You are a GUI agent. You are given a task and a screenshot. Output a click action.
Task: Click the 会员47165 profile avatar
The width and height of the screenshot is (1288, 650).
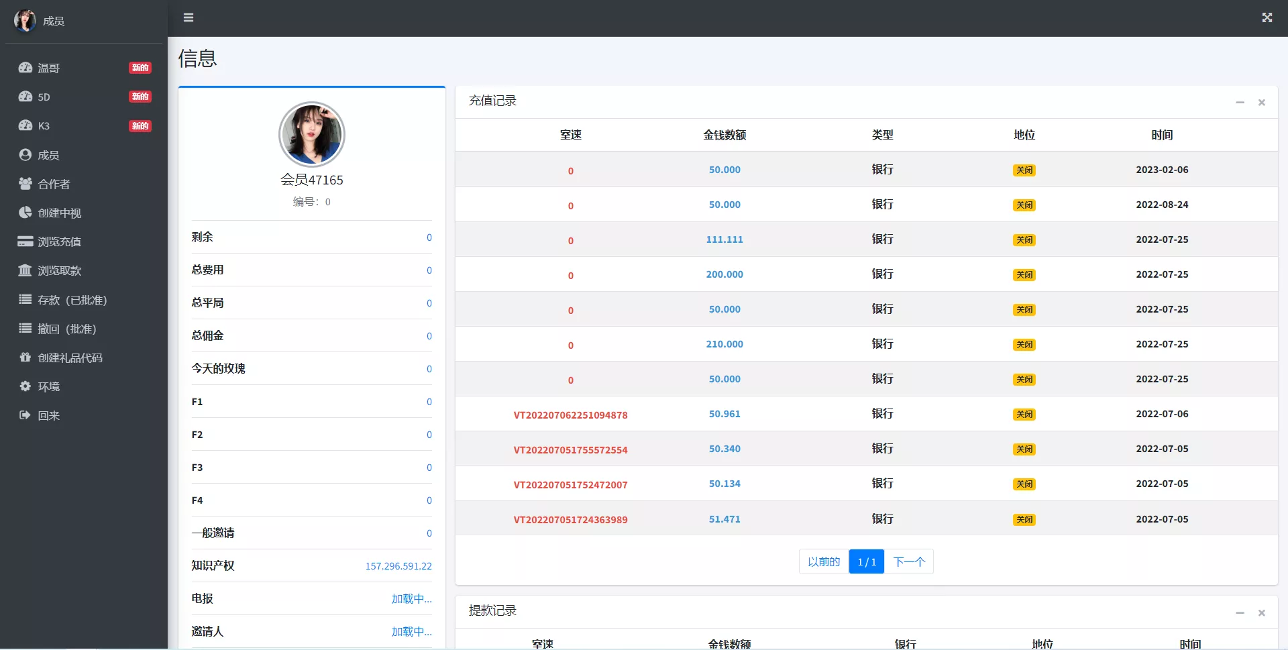pos(311,134)
